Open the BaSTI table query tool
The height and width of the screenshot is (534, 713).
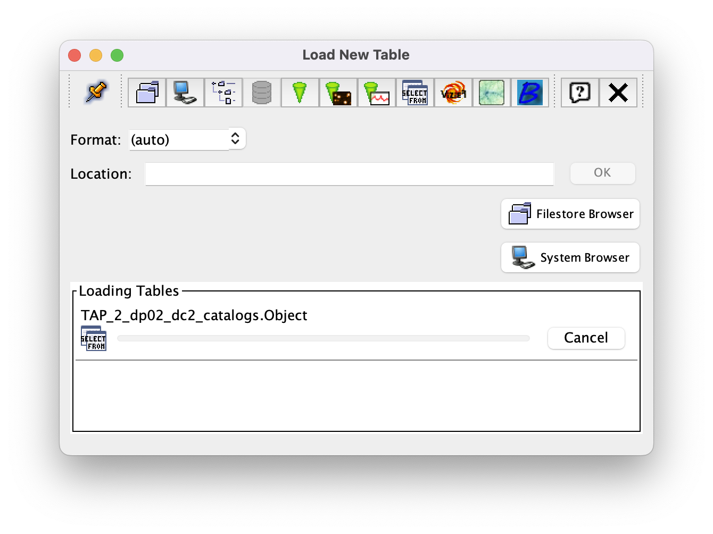coord(530,92)
